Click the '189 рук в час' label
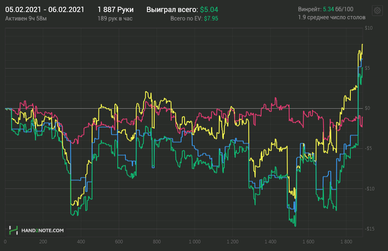Viewport: 388px width, 251px height. 115,18
